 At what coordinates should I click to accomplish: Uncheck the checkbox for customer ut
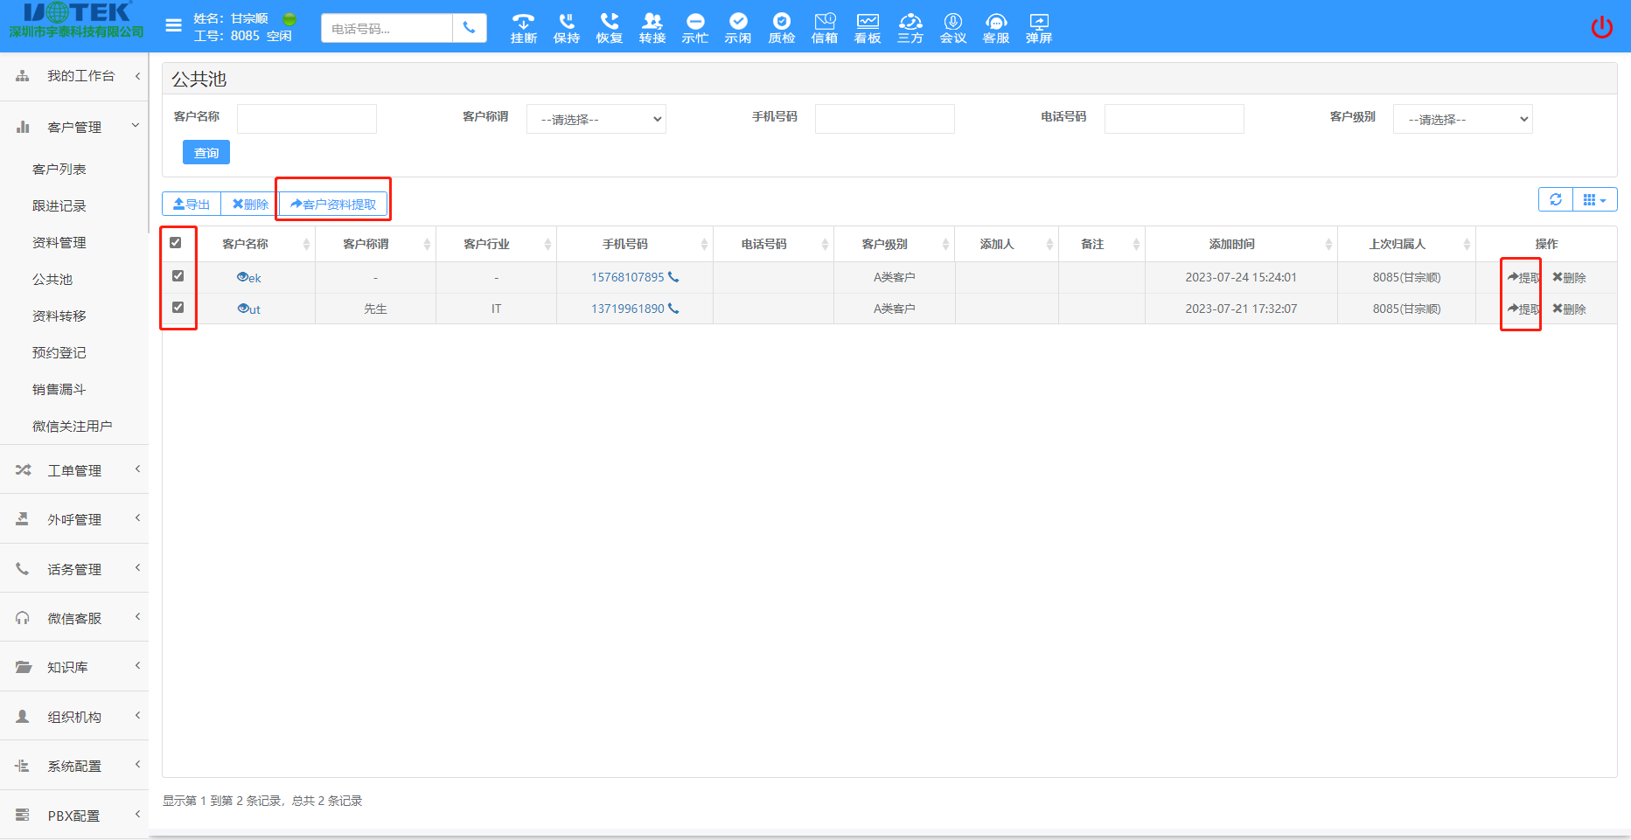point(178,308)
